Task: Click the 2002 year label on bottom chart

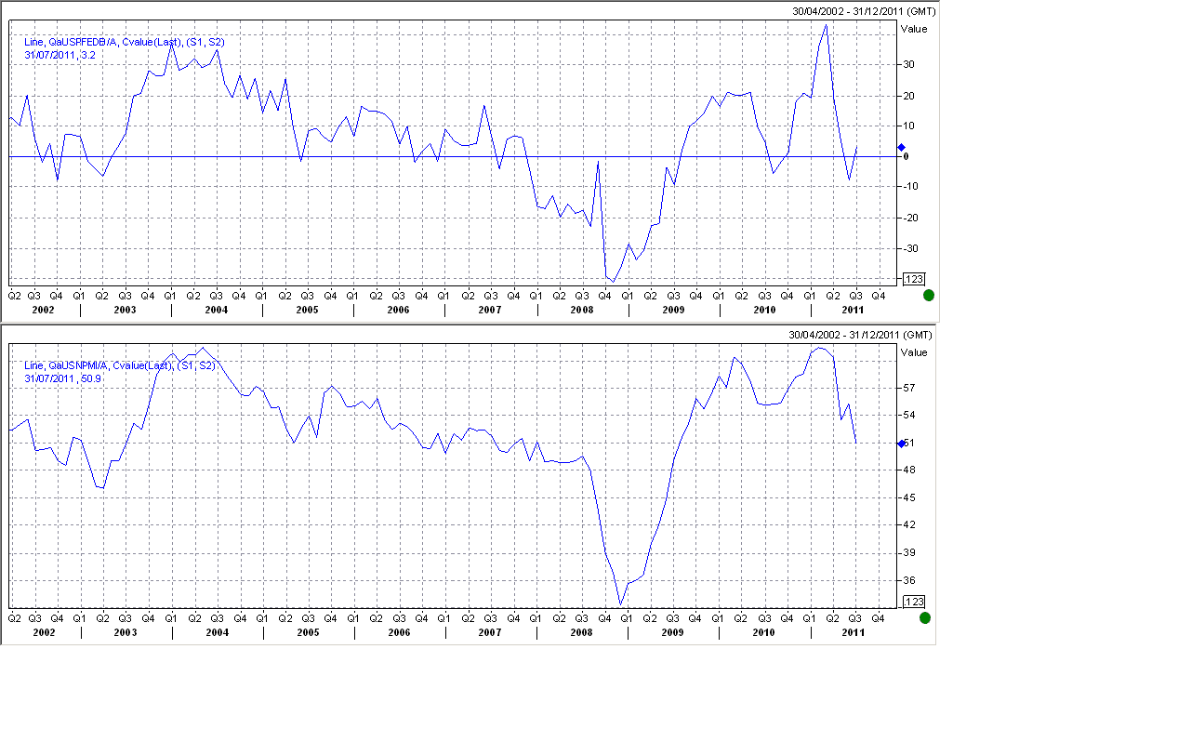Action: [x=44, y=632]
